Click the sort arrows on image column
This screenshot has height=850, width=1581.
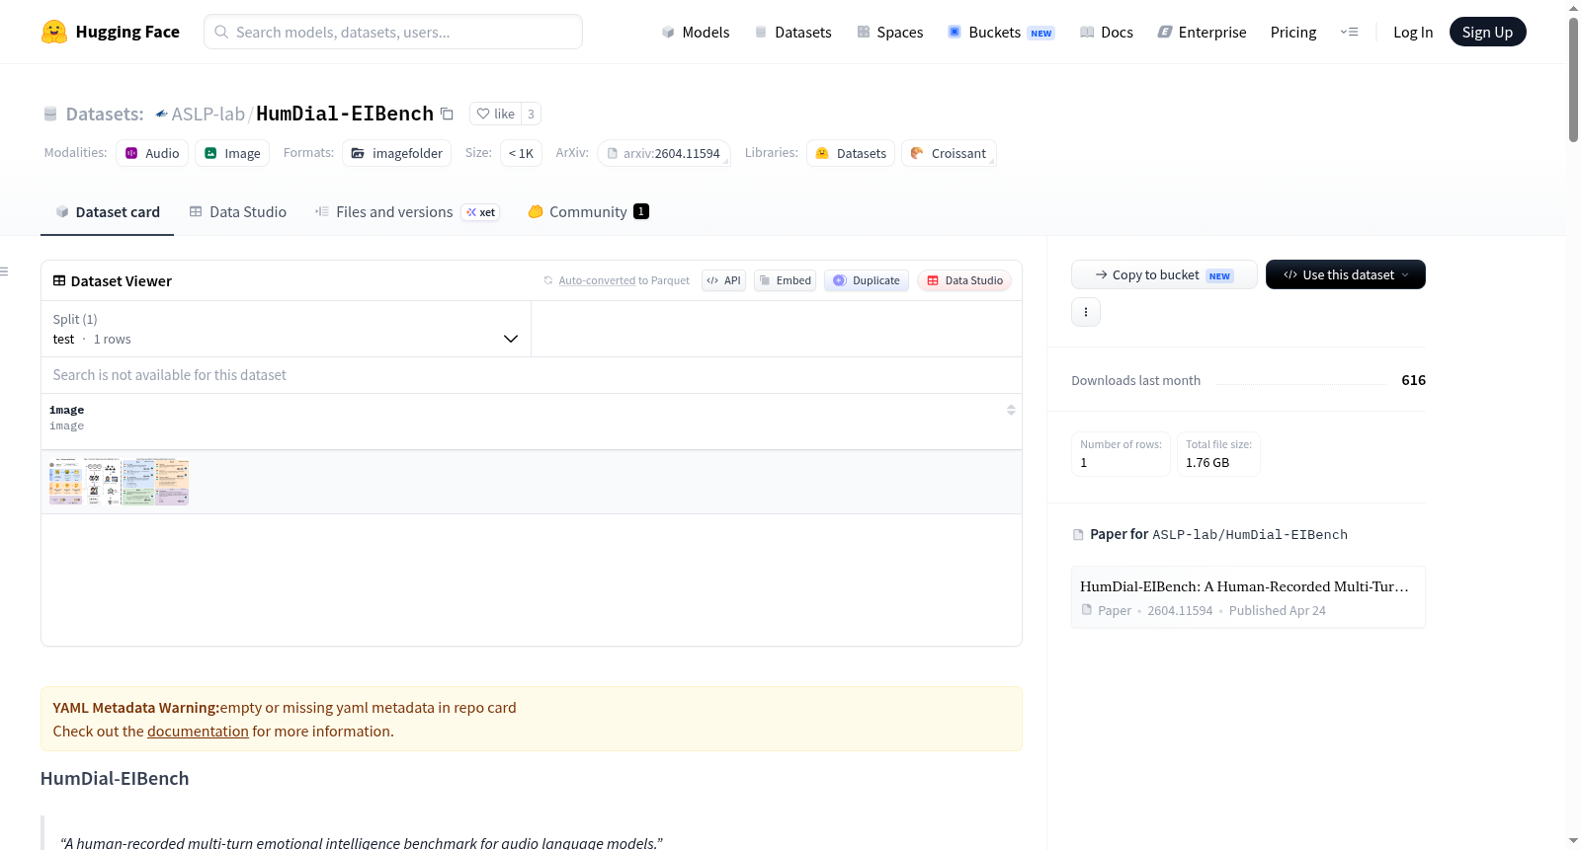pos(1011,410)
